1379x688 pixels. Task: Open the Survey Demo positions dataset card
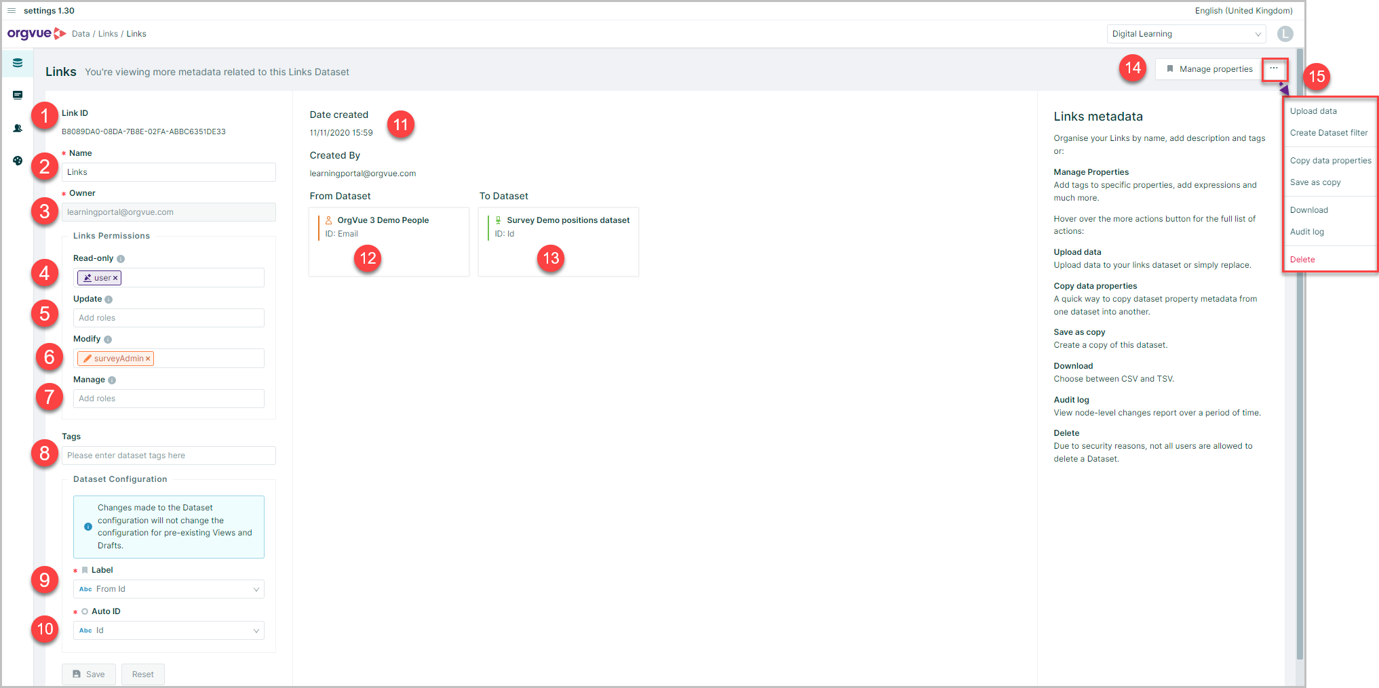tap(558, 242)
